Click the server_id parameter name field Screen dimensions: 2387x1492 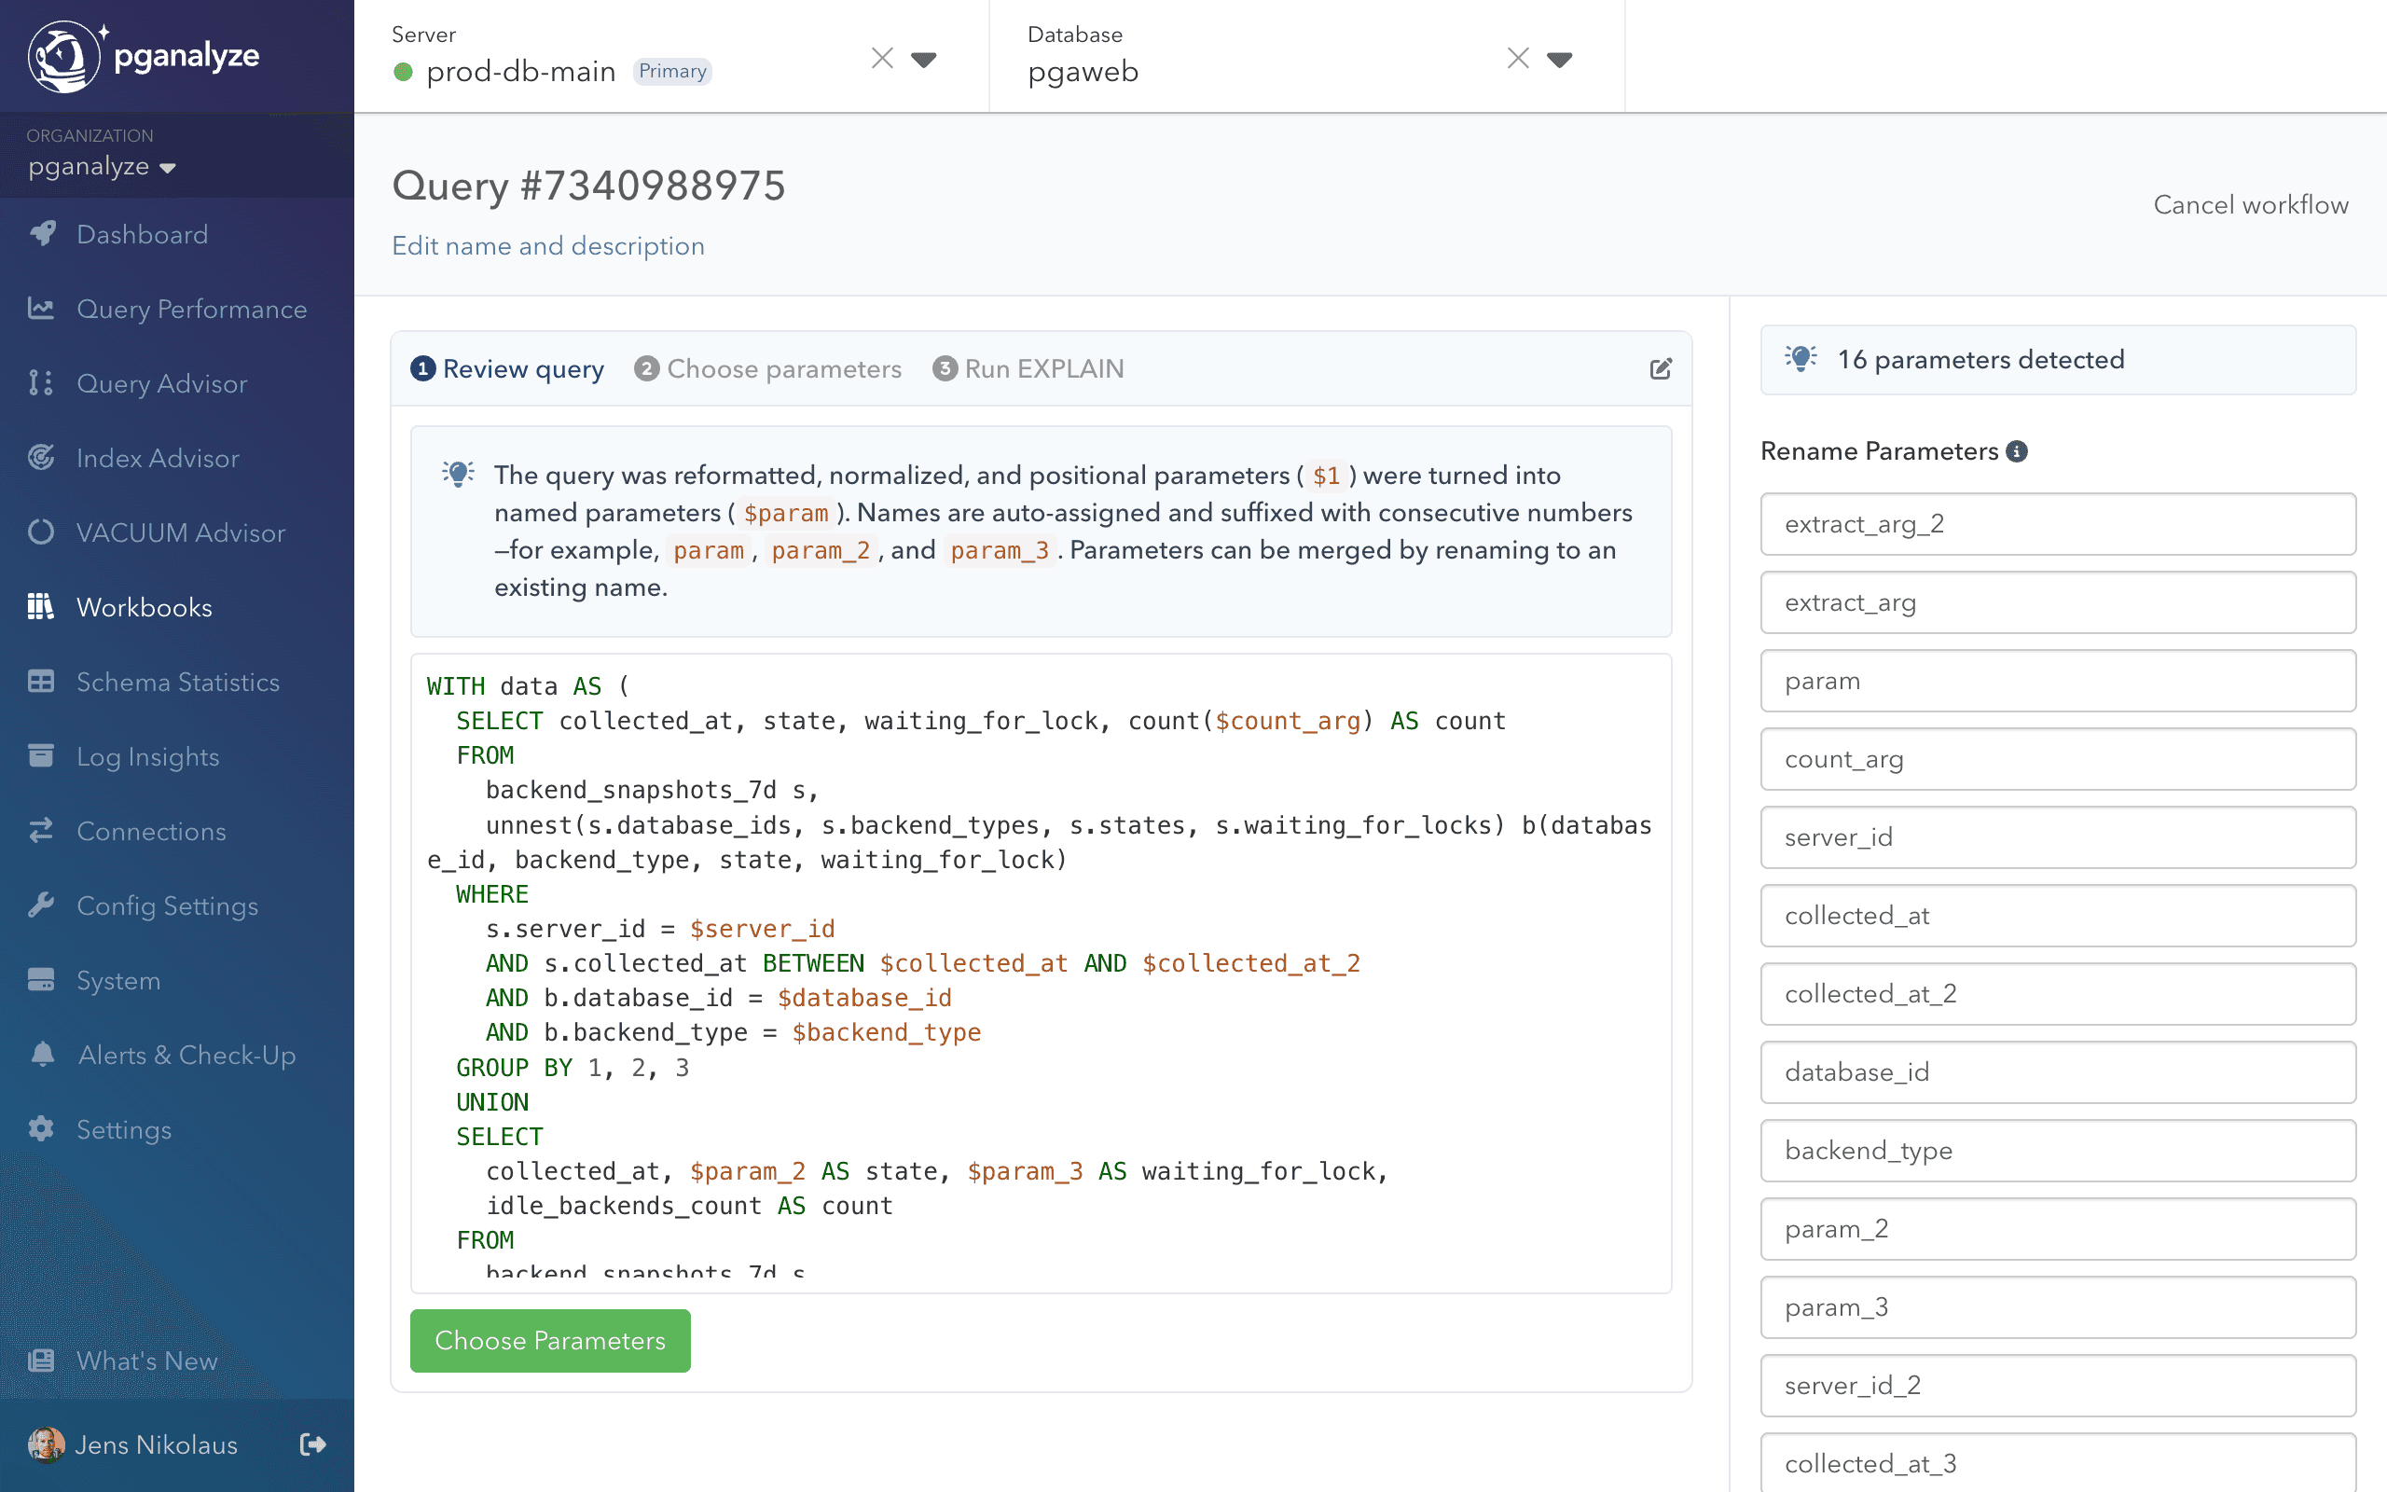tap(2058, 836)
